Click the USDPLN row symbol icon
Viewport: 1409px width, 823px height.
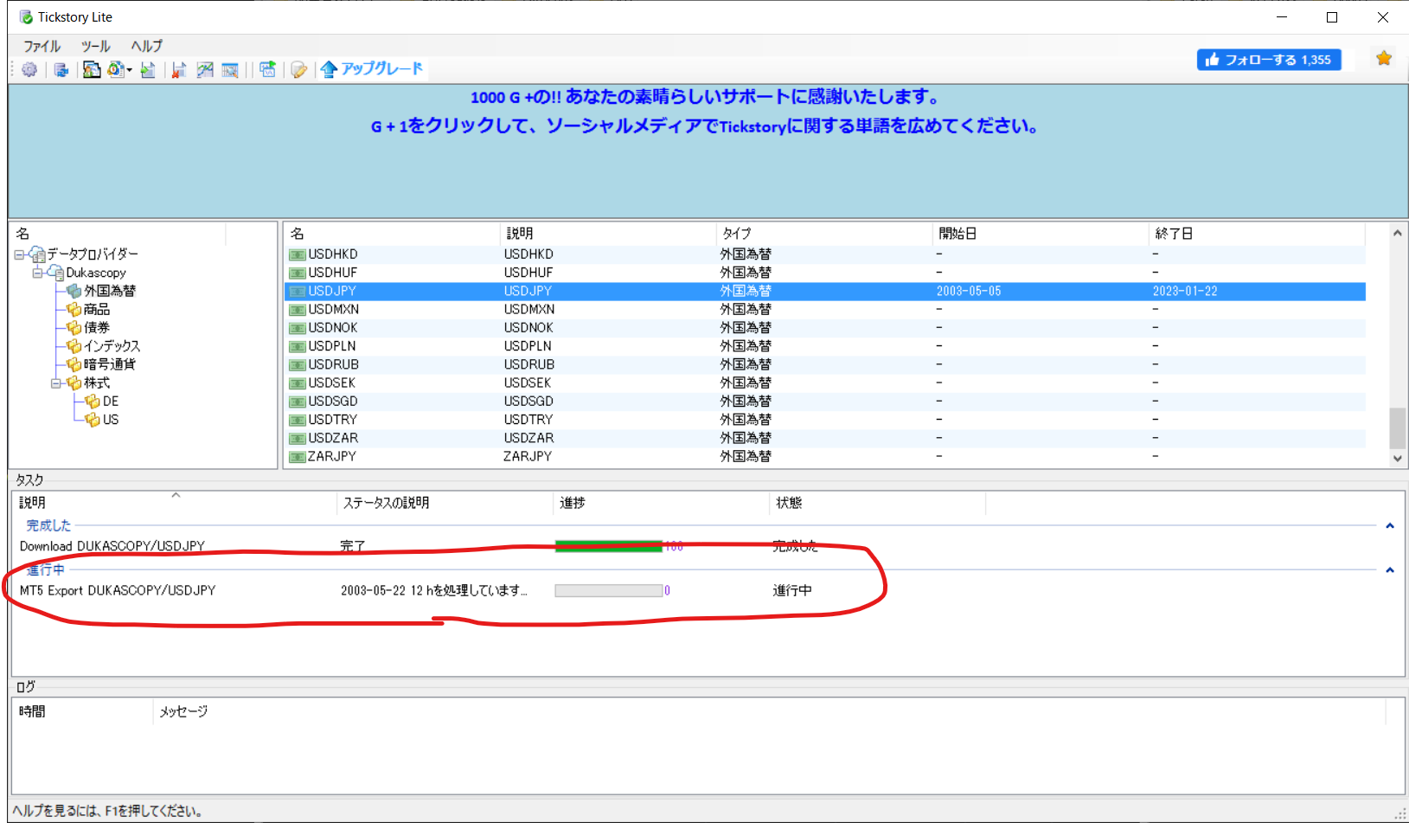pyautogui.click(x=297, y=346)
